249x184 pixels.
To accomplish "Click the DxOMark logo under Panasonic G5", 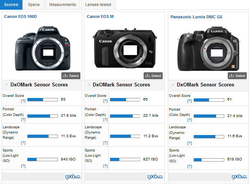I will 239,177.
